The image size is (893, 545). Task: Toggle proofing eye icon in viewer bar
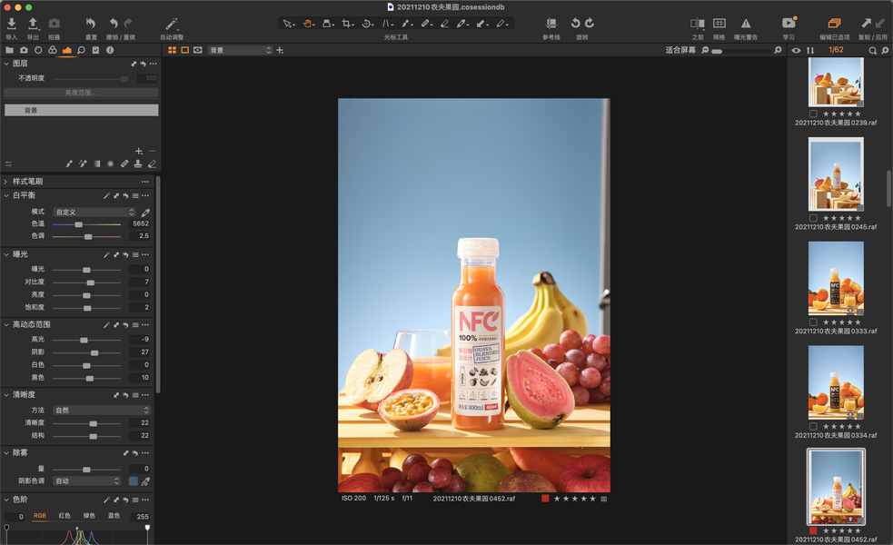pos(198,50)
